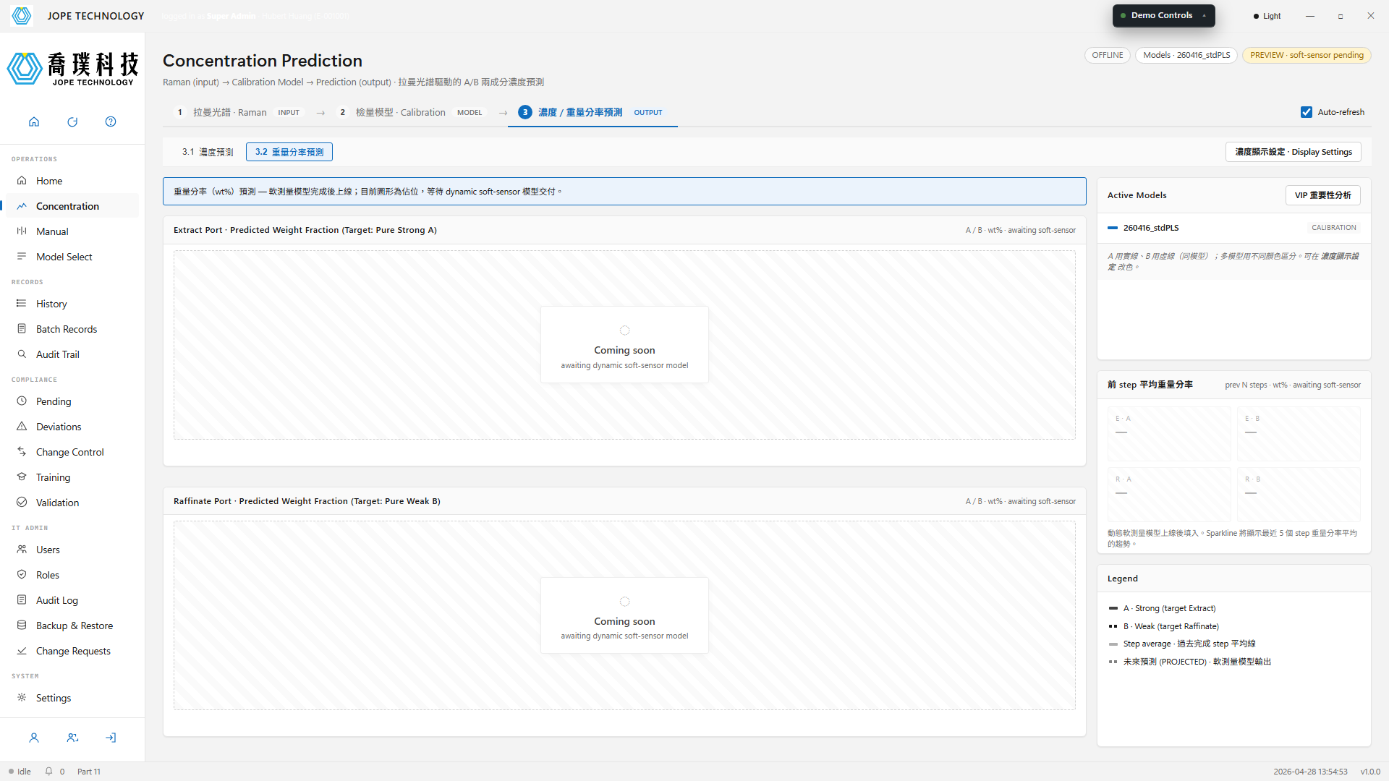Open Batch Records
This screenshot has width=1389, height=781.
(x=72, y=329)
